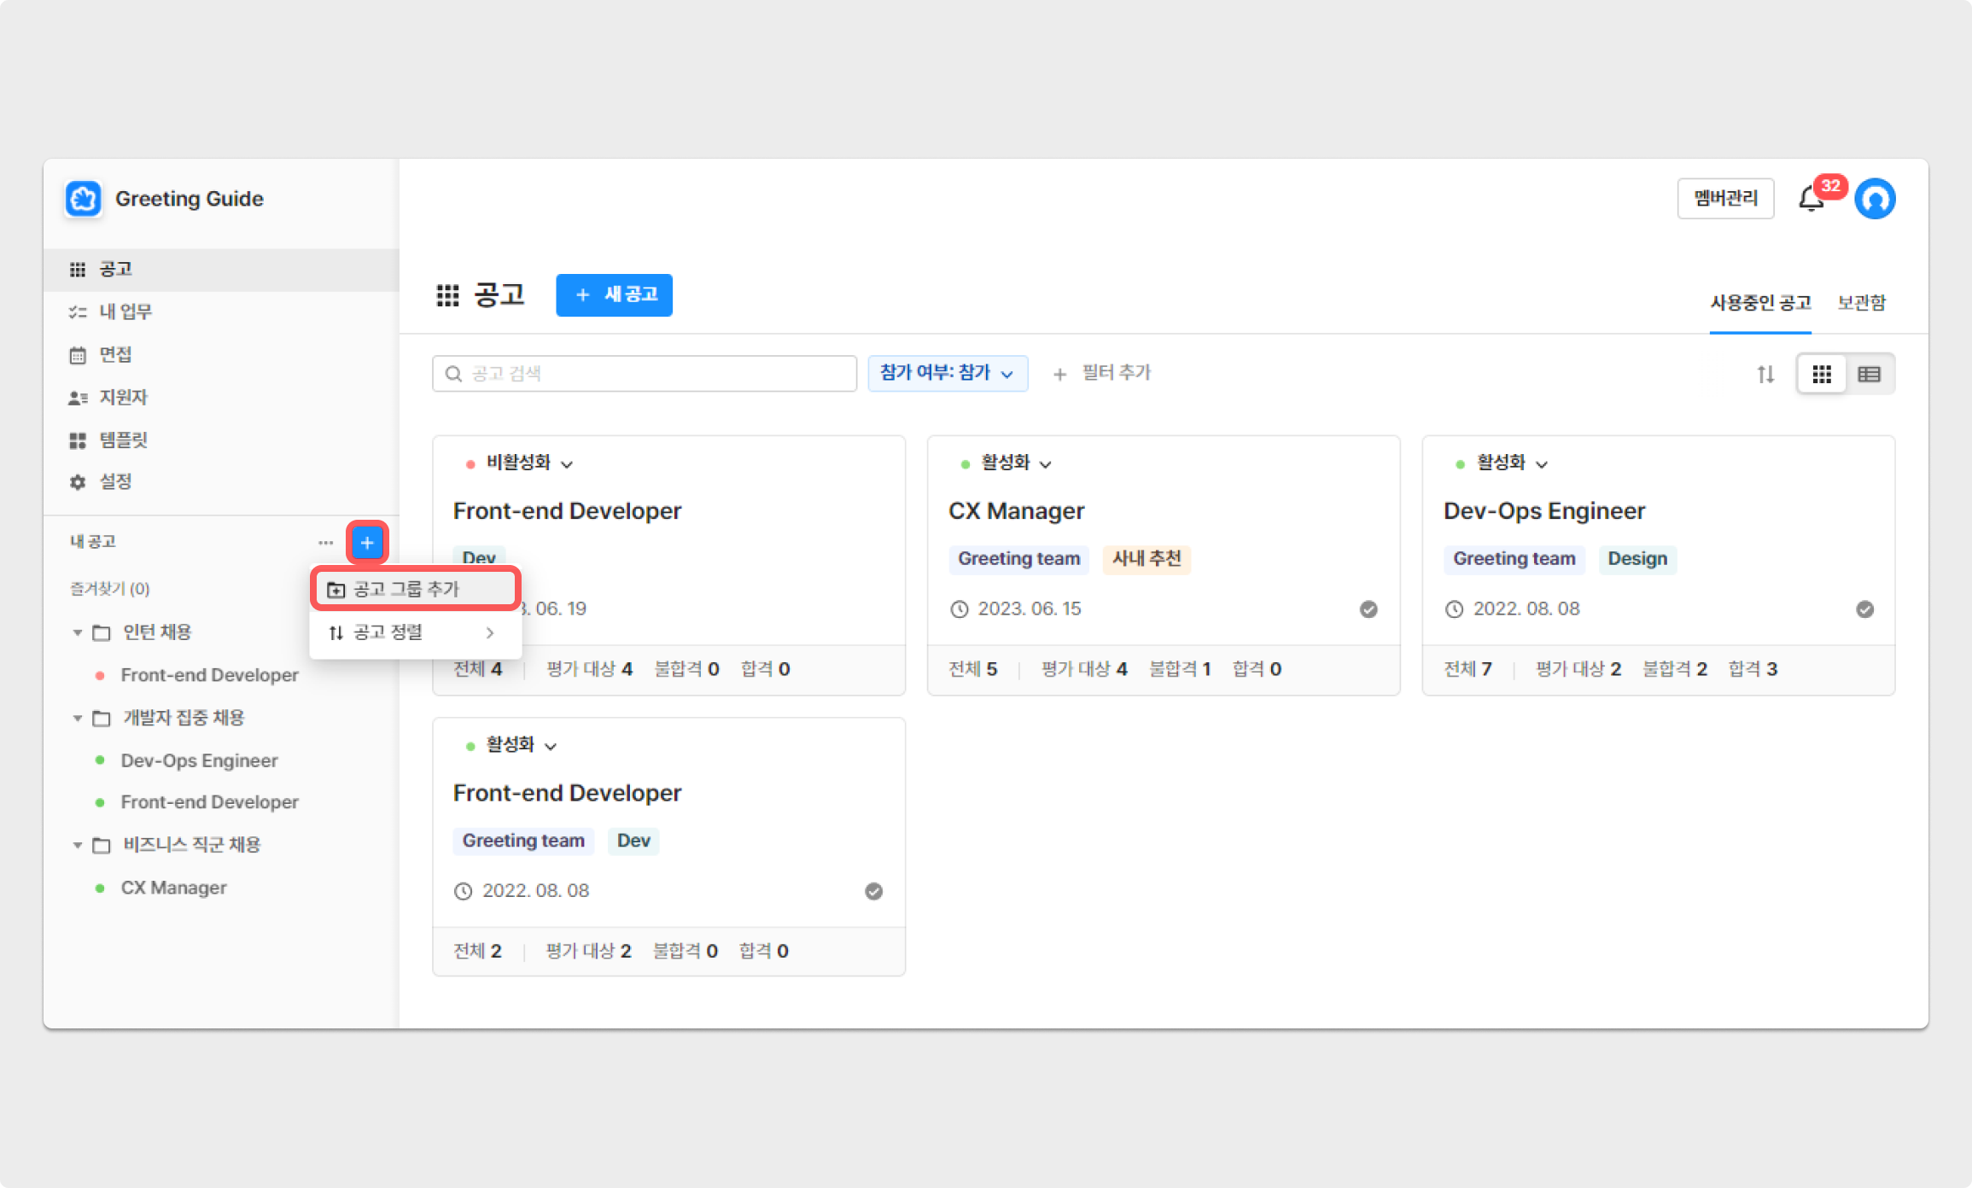Click the 공고 검색 search field
The width and height of the screenshot is (1972, 1188).
645,373
